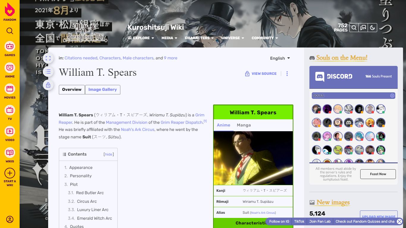The height and width of the screenshot is (228, 406).
Task: Click Join Fan Lab in bottom bar
Action: tap(320, 221)
